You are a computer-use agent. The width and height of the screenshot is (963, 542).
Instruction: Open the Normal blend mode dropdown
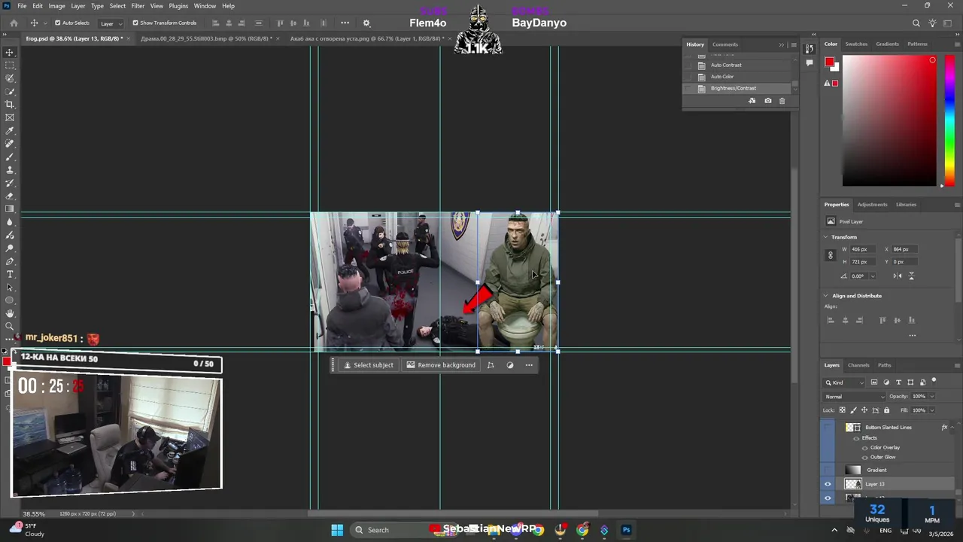pos(855,397)
